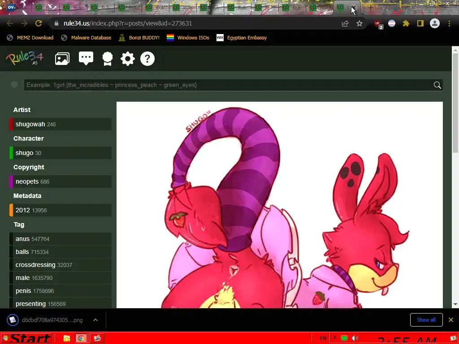Click the purple swatch beside neopets
This screenshot has height=344, width=459.
tap(11, 181)
